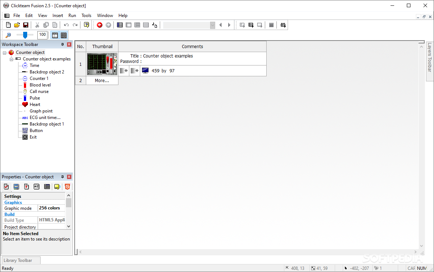Click the Stop square icon
434x272 pixels.
pyautogui.click(x=271, y=25)
